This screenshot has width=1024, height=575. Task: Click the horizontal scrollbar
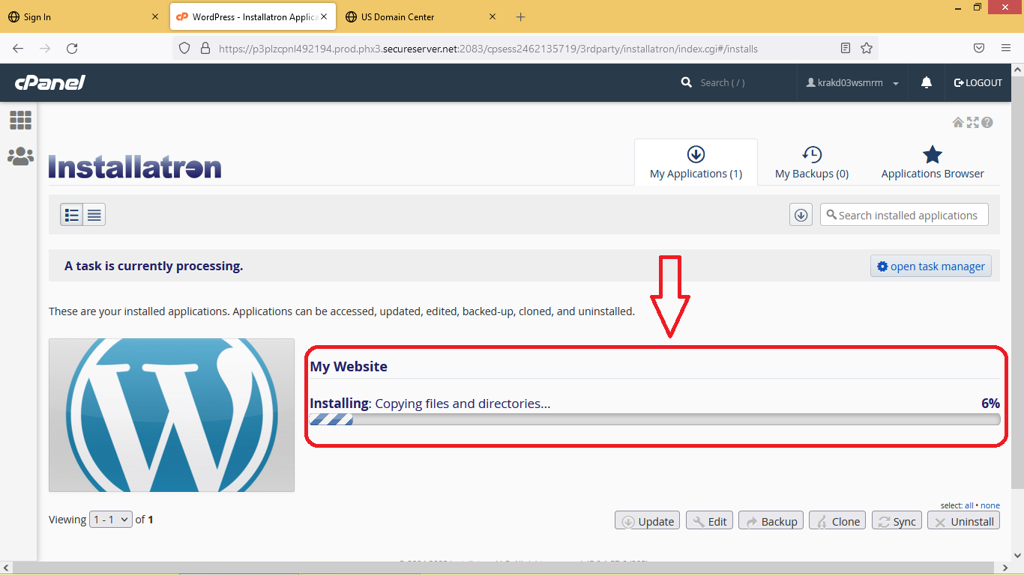[506, 568]
